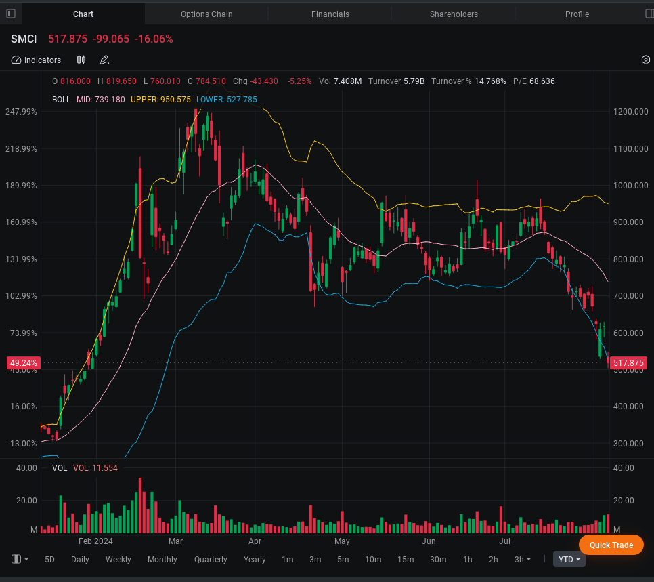Click the BOLL indicator label
The height and width of the screenshot is (582, 654).
[x=61, y=100]
